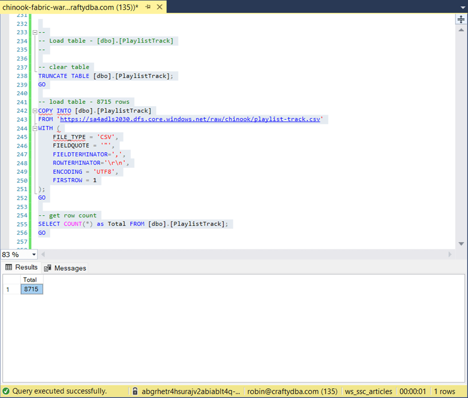Click the horizontal scrollbar left arrow
The height and width of the screenshot is (398, 468).
click(43, 254)
